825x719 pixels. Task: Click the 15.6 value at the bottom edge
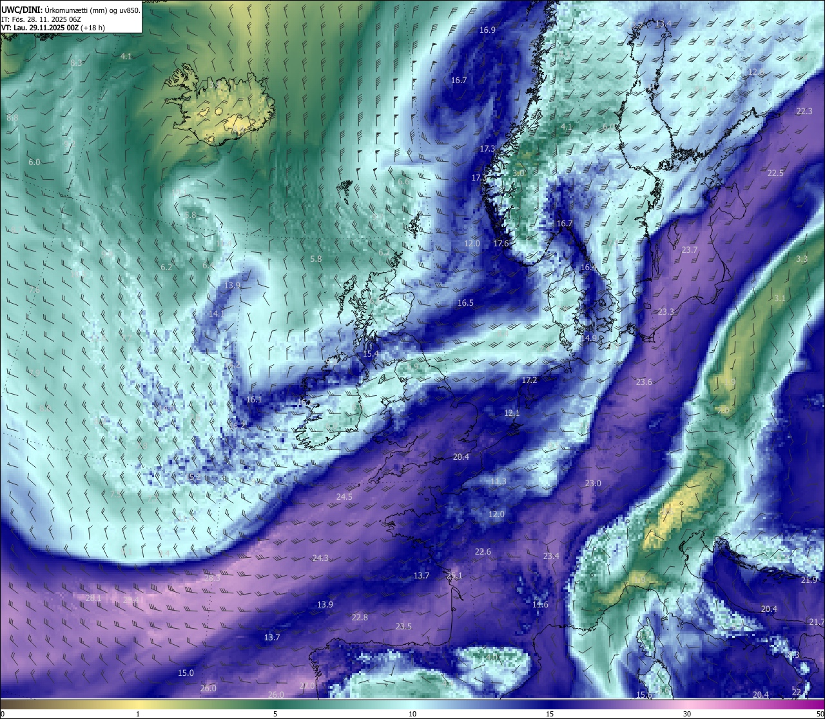click(644, 695)
